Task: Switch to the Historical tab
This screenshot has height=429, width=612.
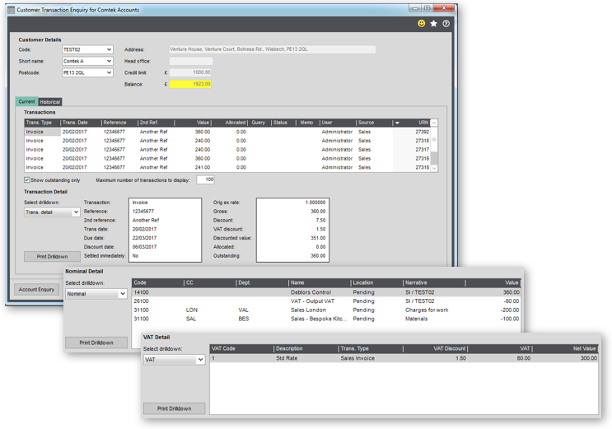Action: (50, 102)
